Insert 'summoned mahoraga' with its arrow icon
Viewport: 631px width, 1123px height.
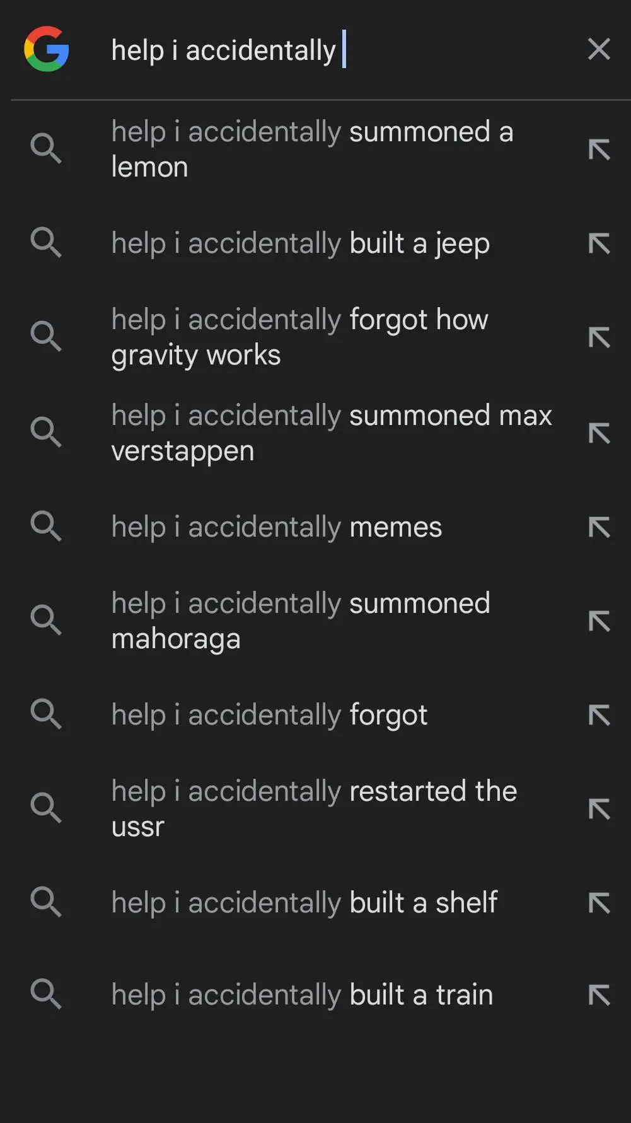[x=599, y=621]
